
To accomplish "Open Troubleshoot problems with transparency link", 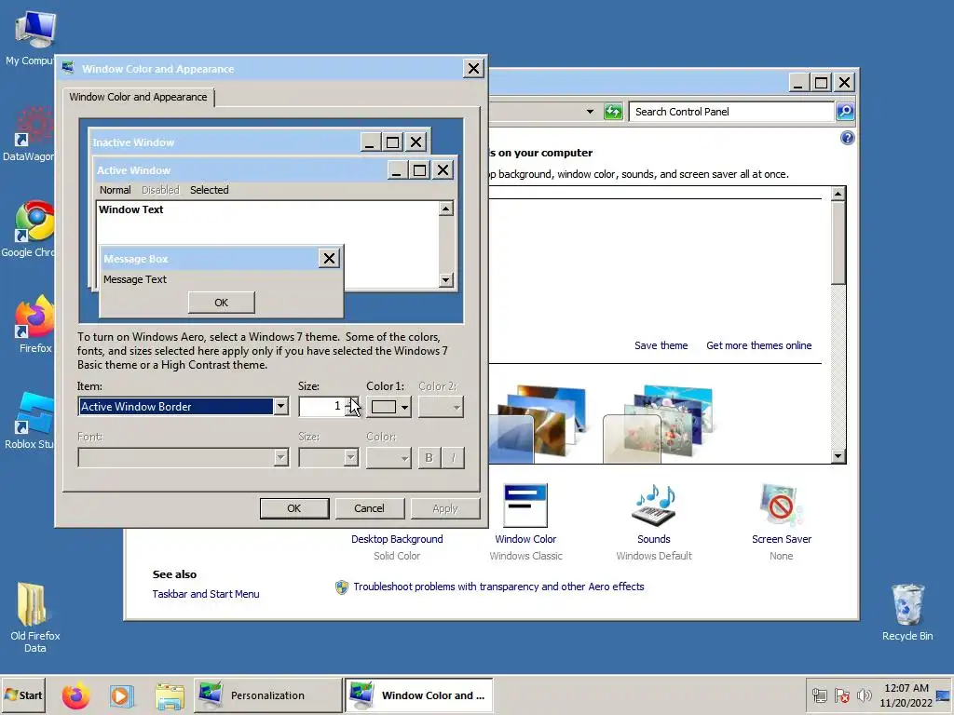I will (499, 587).
